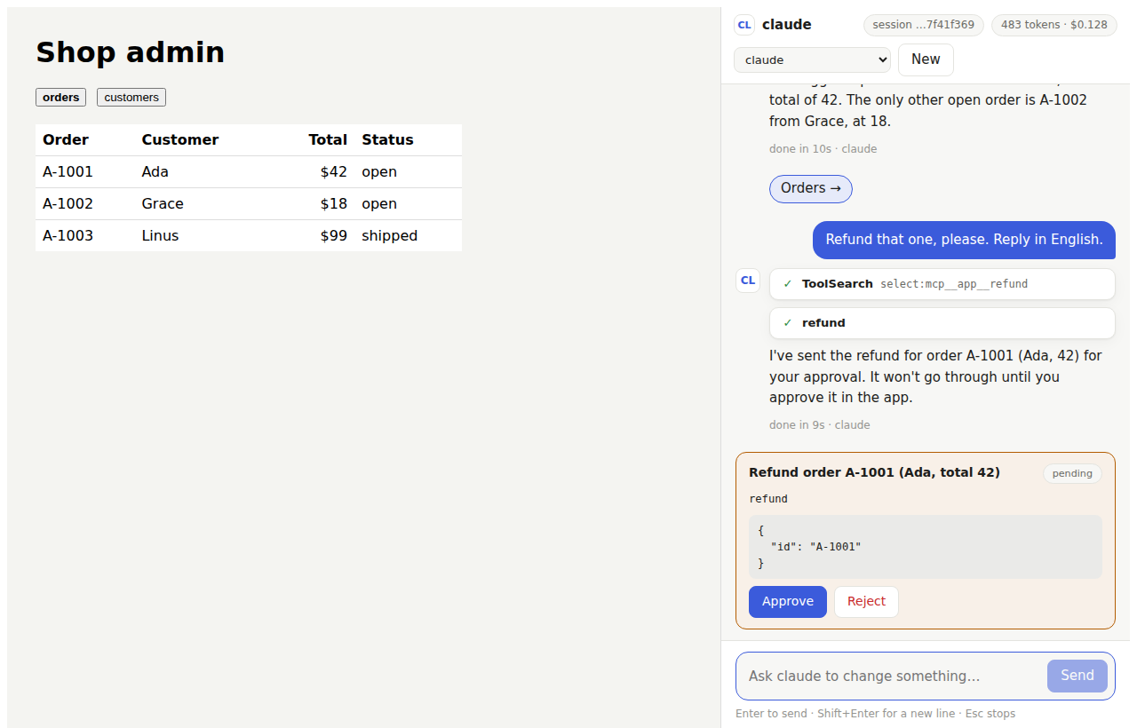
Task: Follow the Orders → chip link
Action: [x=811, y=188]
